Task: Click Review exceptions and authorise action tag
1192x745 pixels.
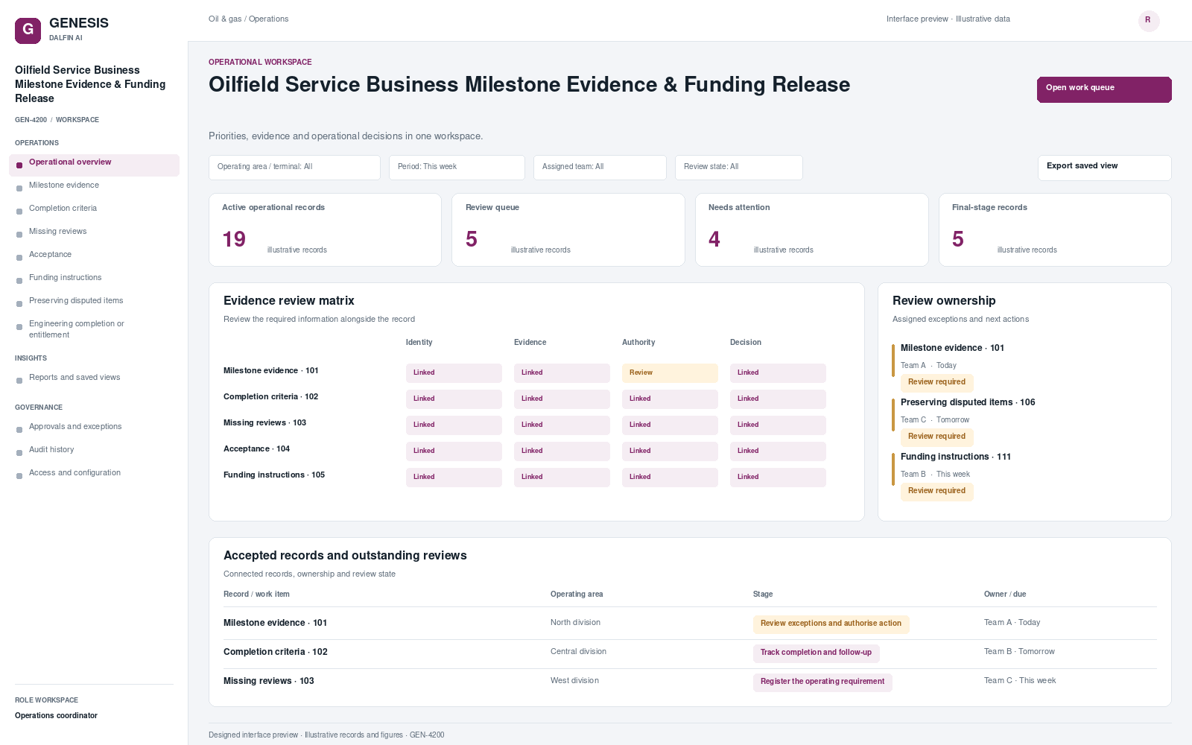Action: tap(831, 624)
